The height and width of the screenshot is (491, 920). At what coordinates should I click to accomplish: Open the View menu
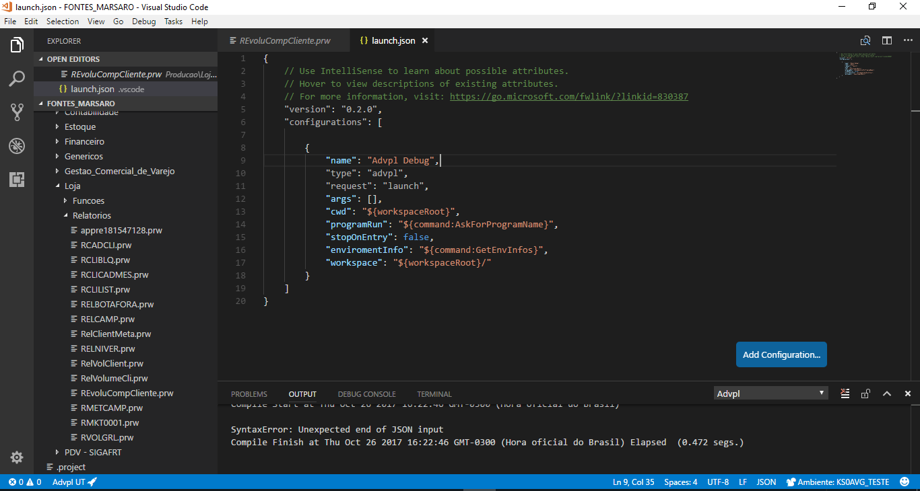point(96,22)
